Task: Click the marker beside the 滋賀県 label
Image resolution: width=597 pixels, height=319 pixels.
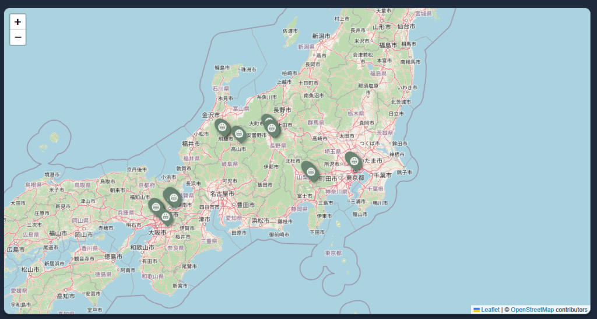Action: tap(173, 197)
